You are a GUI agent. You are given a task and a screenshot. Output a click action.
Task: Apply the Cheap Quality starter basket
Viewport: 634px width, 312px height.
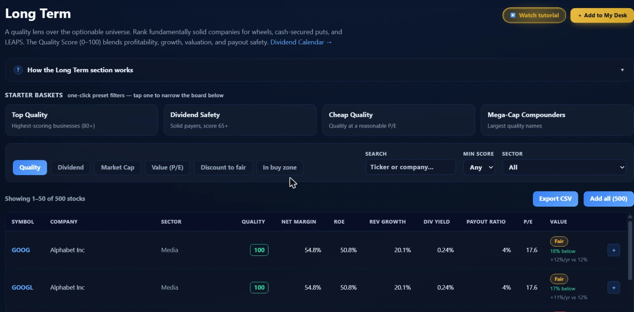(398, 120)
